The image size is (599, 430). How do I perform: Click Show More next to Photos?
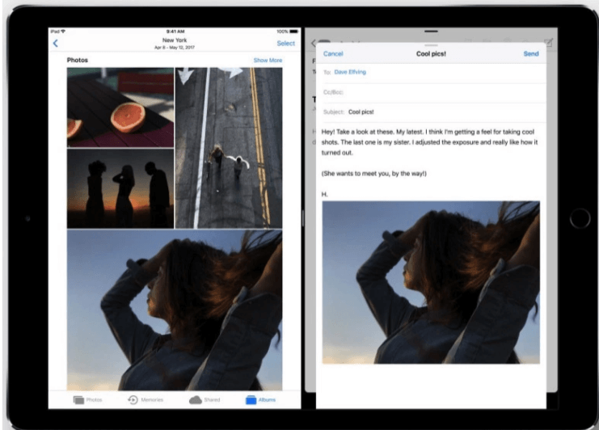click(x=268, y=61)
